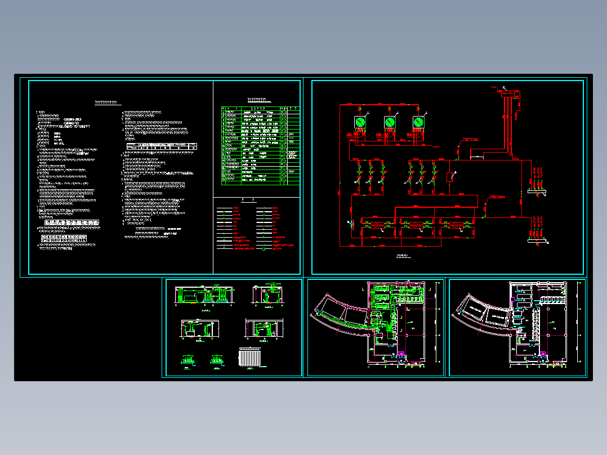Select the lone red rectangular device beside pump group
The width and height of the screenshot is (607, 455).
(x=449, y=177)
